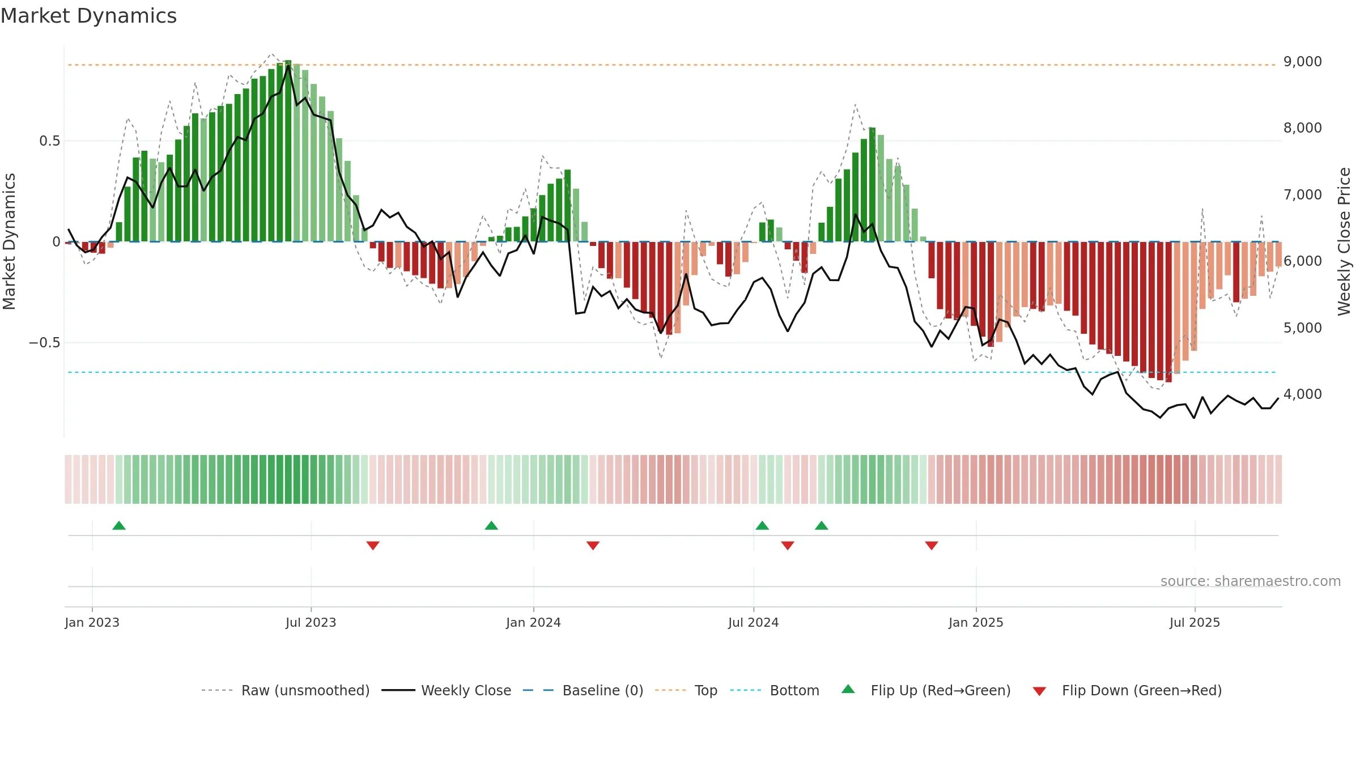1360x765 pixels.
Task: Click the 9,000 price axis label
Action: 1303,61
